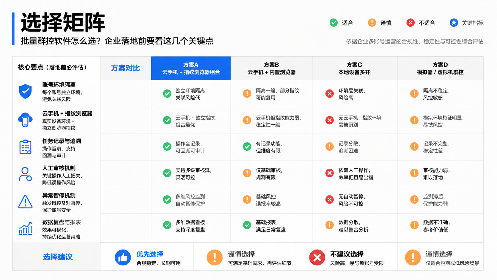Click the cell text 基础报表, 满足日常复盘
497x280 pixels.
point(271,226)
